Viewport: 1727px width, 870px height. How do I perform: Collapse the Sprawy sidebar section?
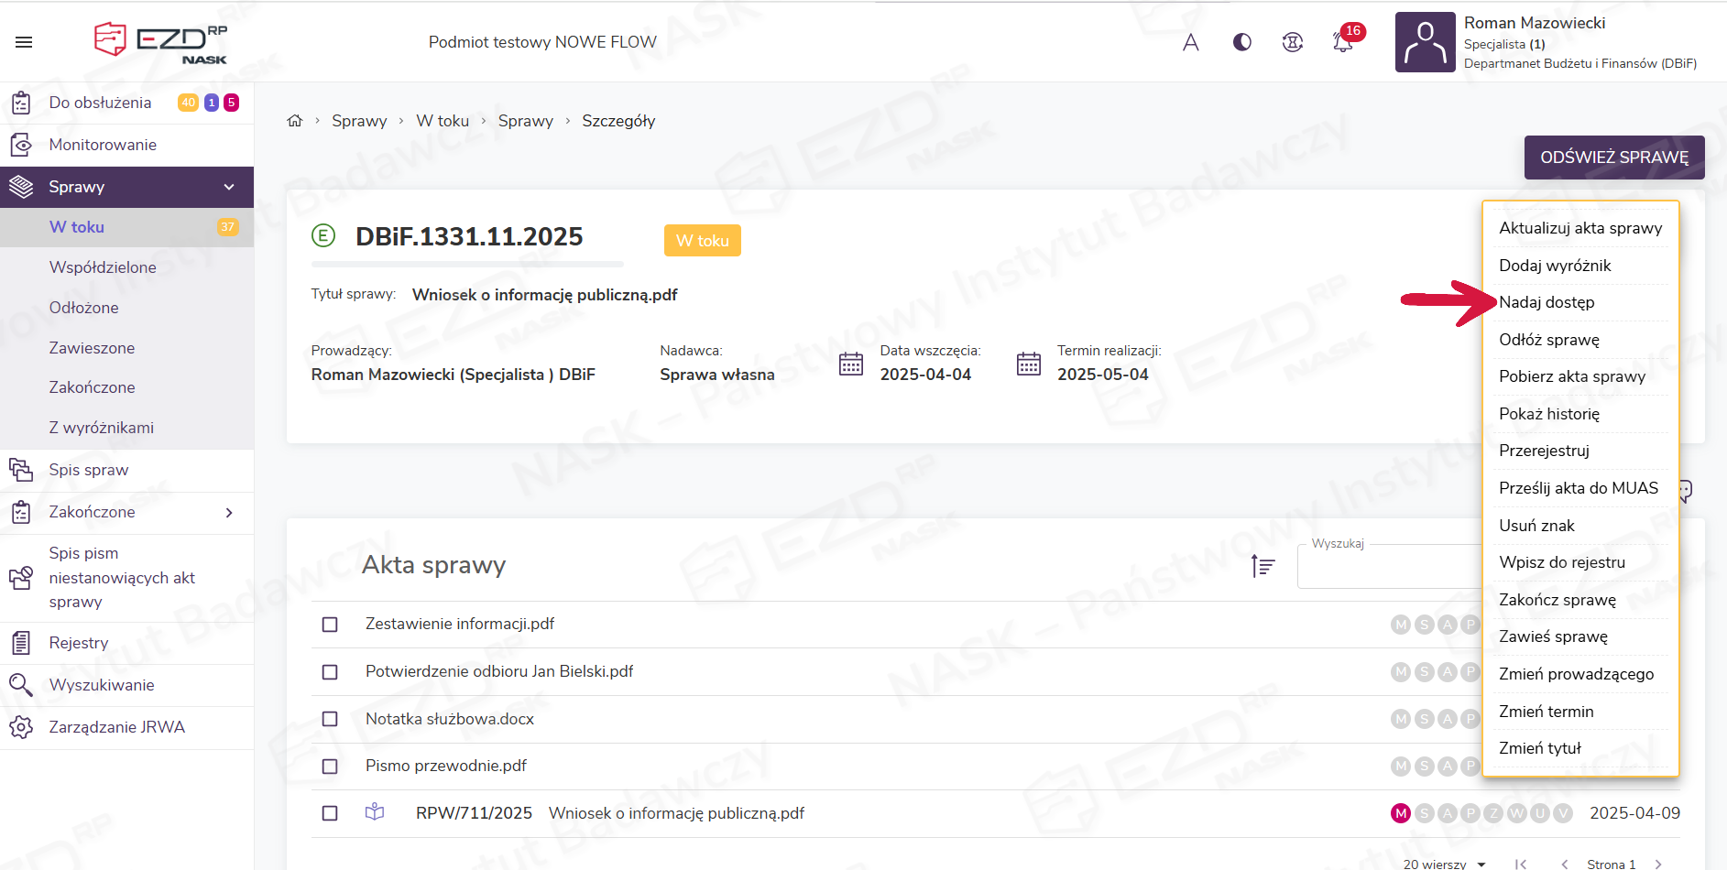coord(228,187)
